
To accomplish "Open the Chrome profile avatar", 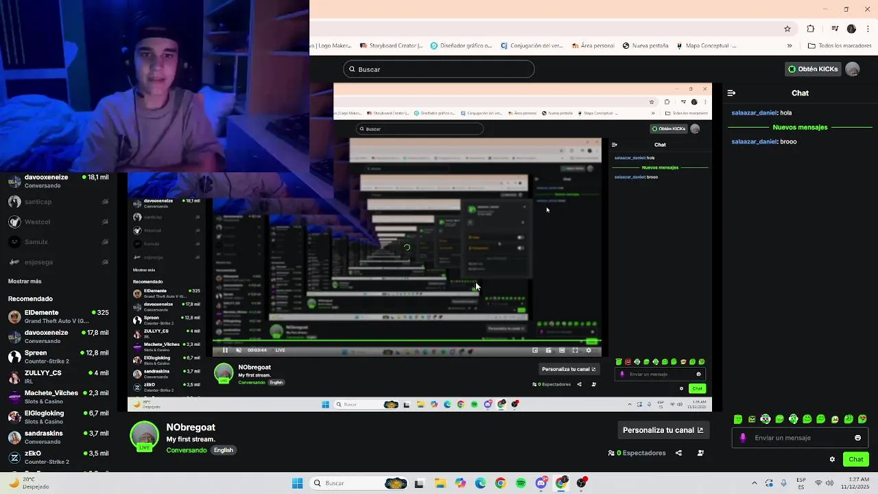I will coord(851,29).
